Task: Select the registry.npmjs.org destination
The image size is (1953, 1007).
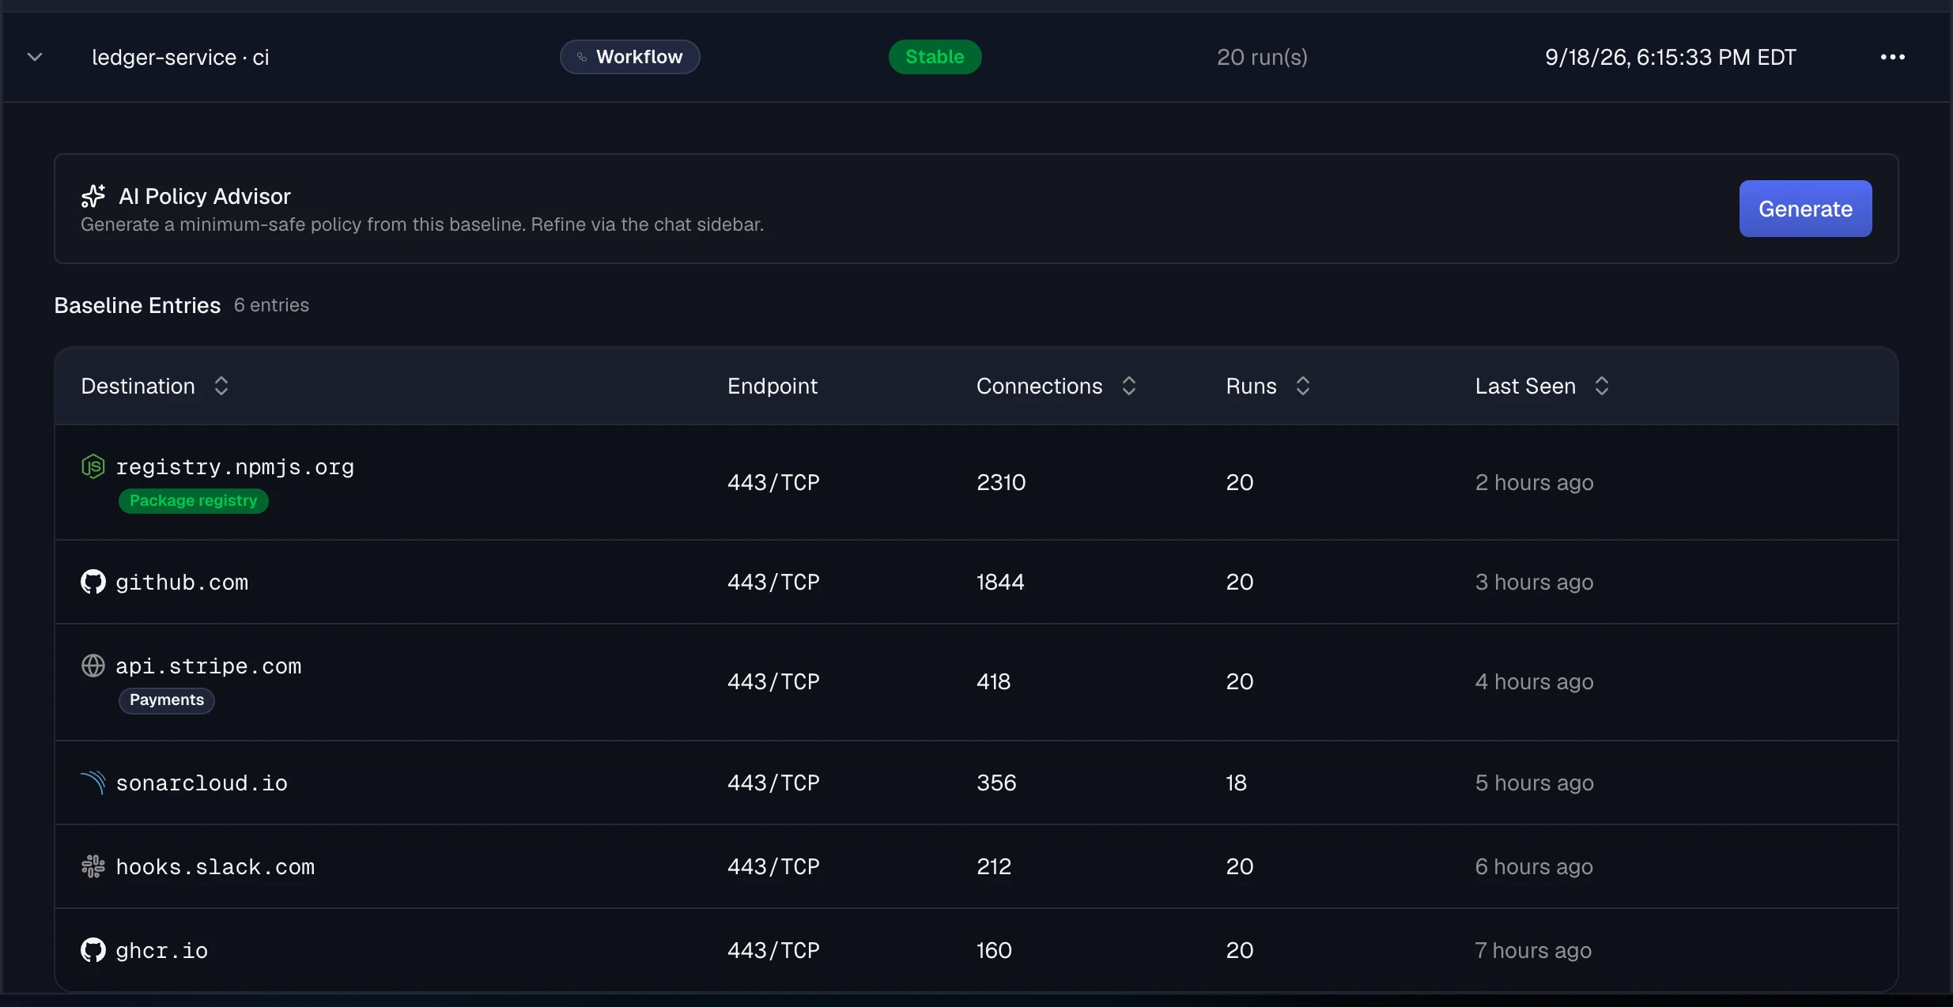Action: [x=235, y=467]
